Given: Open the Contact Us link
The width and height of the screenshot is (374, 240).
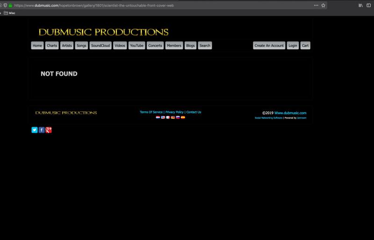Looking at the screenshot, I should point(194,112).
